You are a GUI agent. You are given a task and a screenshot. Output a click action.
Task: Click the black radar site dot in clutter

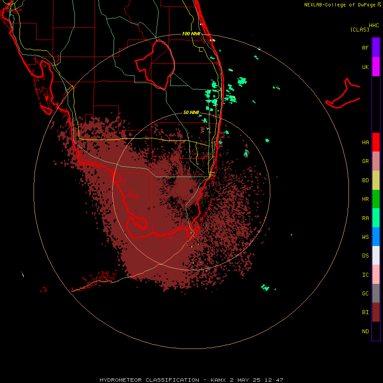(x=191, y=191)
